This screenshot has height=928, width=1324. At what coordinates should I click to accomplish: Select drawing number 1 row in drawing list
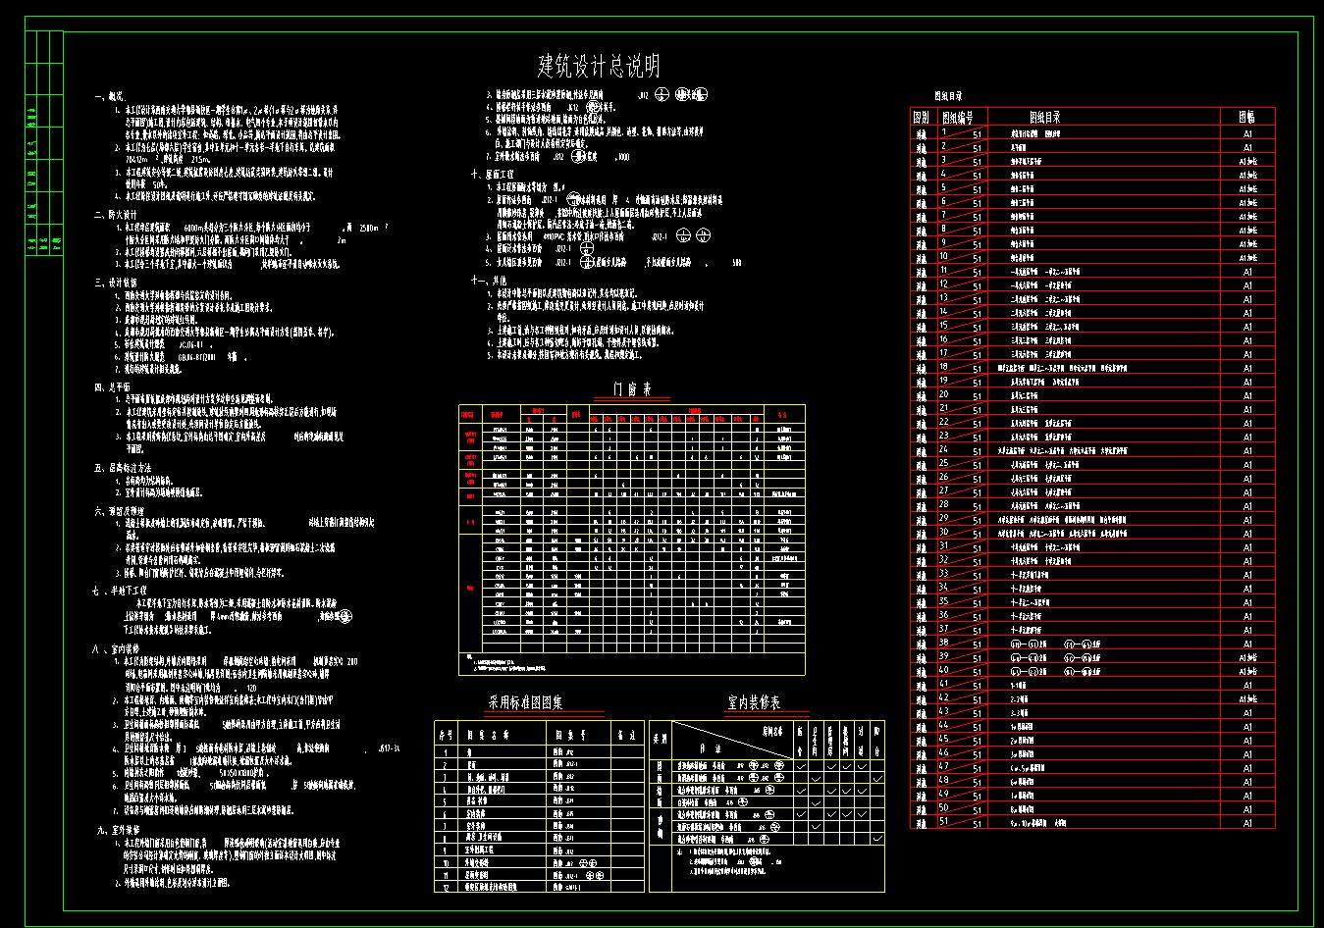[944, 132]
